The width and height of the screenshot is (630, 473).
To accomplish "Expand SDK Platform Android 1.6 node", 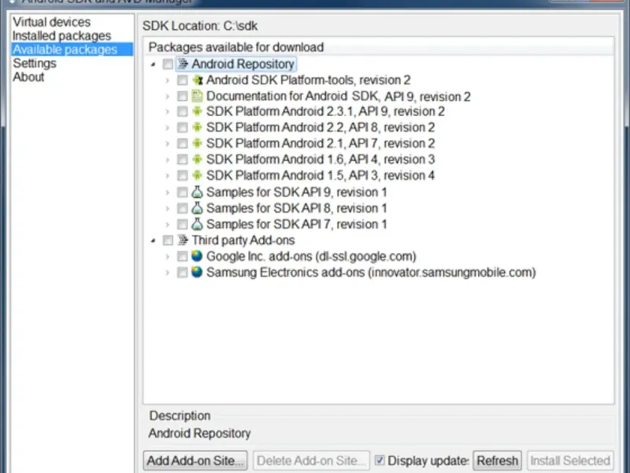I will coord(168,160).
